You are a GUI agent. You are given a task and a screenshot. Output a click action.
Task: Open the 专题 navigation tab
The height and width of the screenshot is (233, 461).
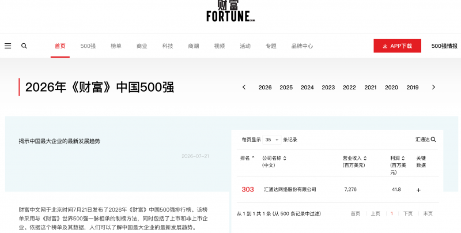[x=271, y=46]
